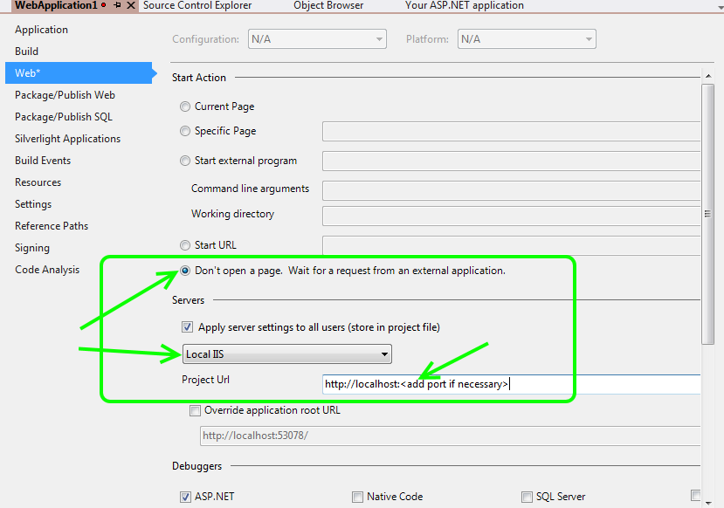Switch to Source Control Explorer tab

(197, 5)
